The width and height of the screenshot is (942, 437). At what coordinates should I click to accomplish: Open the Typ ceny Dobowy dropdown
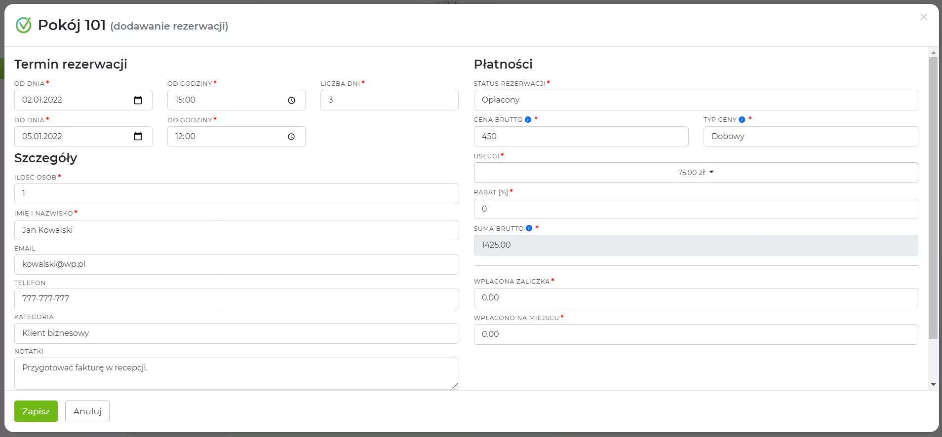coord(810,137)
